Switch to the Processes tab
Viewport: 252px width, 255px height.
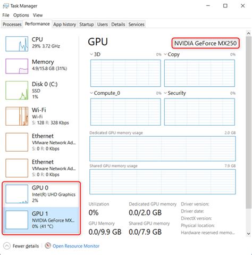click(x=12, y=24)
